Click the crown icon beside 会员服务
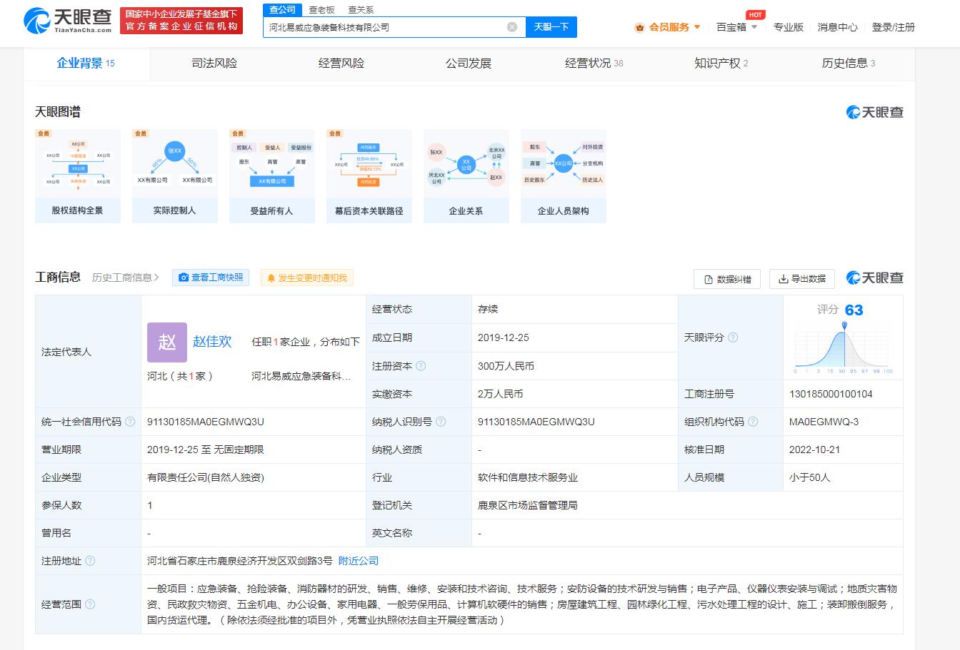 (x=639, y=27)
